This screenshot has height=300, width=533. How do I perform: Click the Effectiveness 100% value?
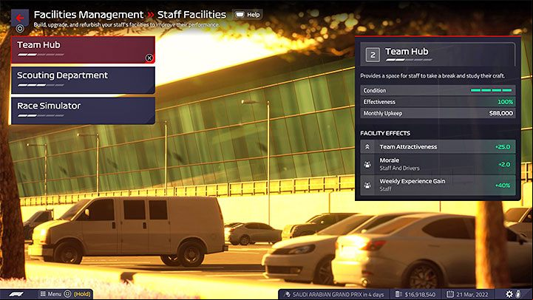click(505, 102)
